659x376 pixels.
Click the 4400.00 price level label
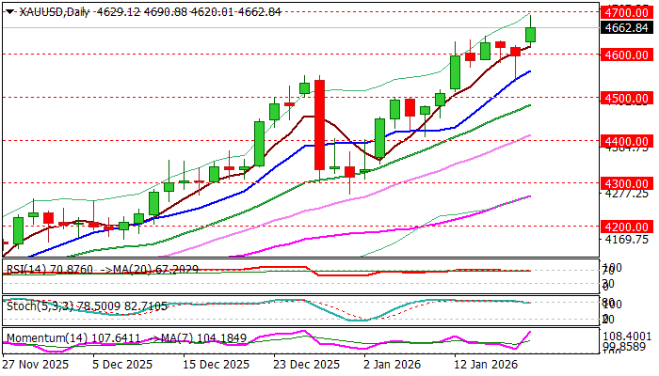point(626,140)
